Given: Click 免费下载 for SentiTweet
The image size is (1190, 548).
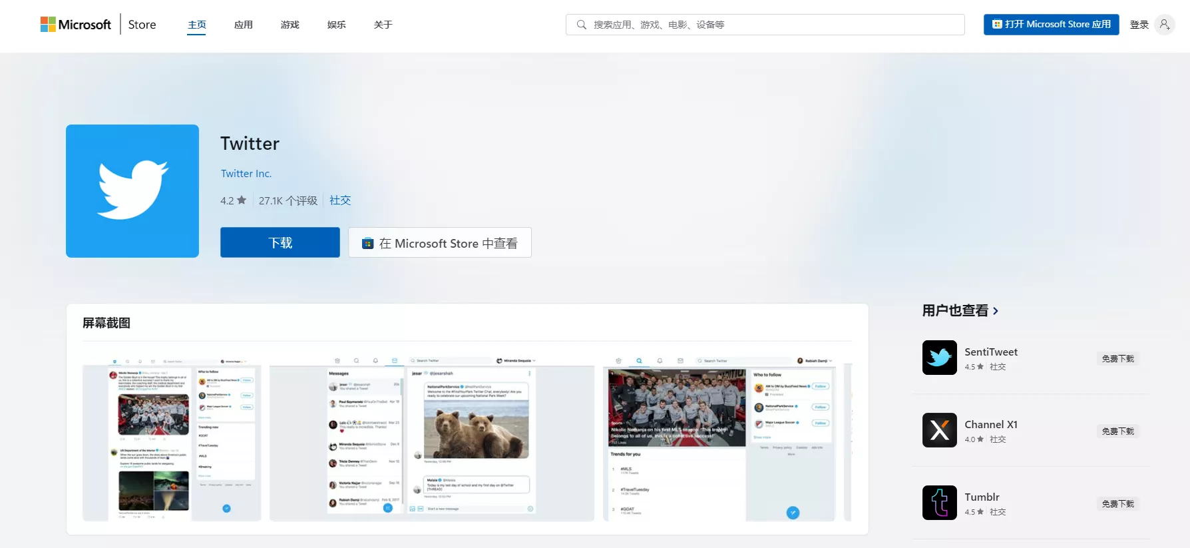Looking at the screenshot, I should tap(1118, 359).
